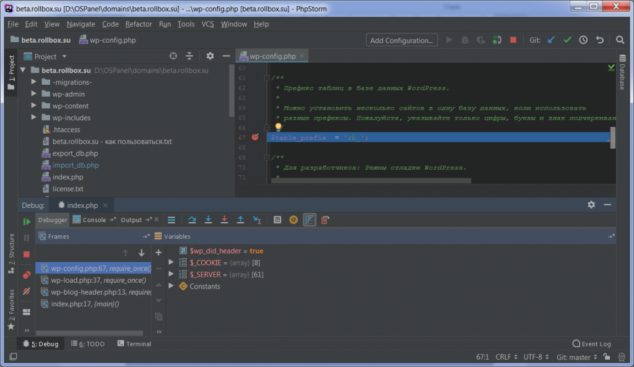Click Run to Cursor icon

pos(256,220)
